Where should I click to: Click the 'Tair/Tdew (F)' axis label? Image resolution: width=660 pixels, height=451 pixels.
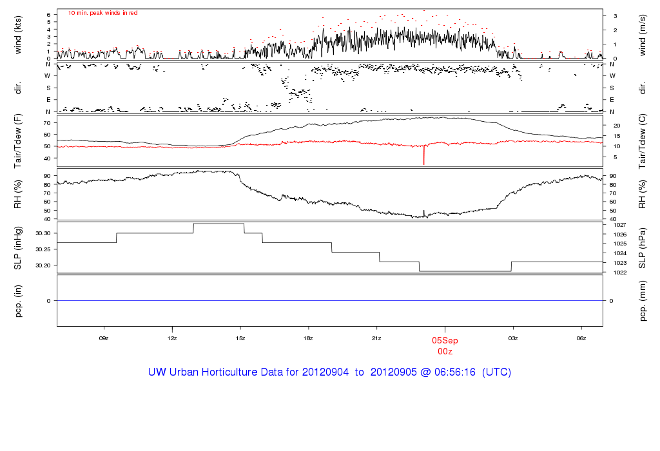click(17, 141)
